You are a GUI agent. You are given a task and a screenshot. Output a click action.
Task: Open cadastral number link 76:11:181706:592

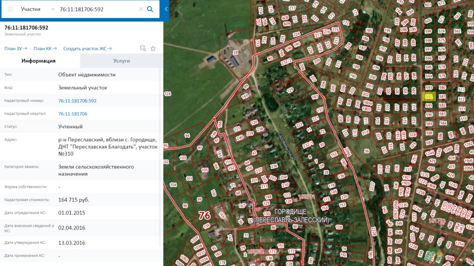(x=77, y=101)
